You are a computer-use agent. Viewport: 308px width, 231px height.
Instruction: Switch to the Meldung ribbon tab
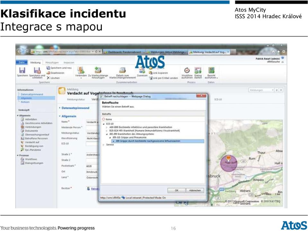[x=35, y=63]
